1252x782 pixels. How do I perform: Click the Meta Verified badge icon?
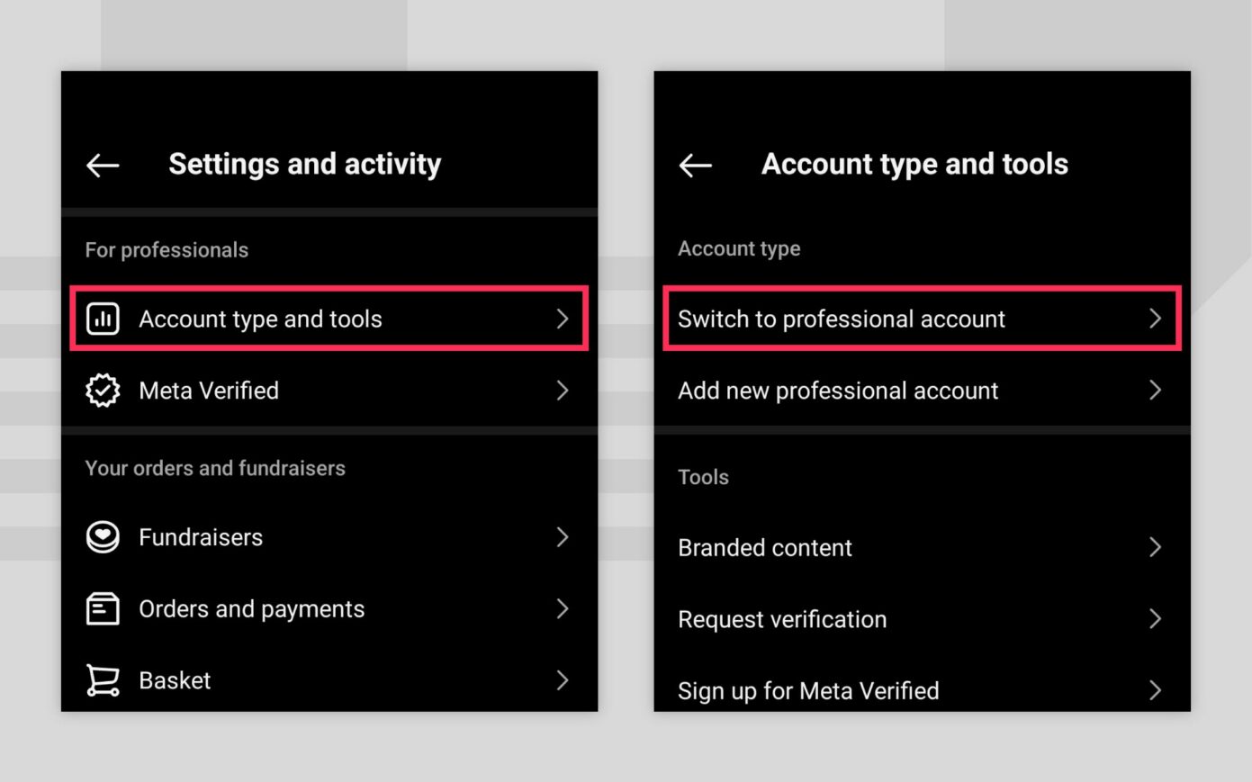[103, 391]
